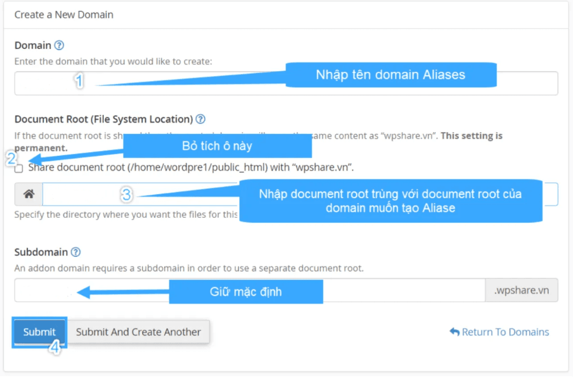Screen dimensions: 573x377
Task: Uncheck the Share document root checkbox
Action: pyautogui.click(x=18, y=168)
